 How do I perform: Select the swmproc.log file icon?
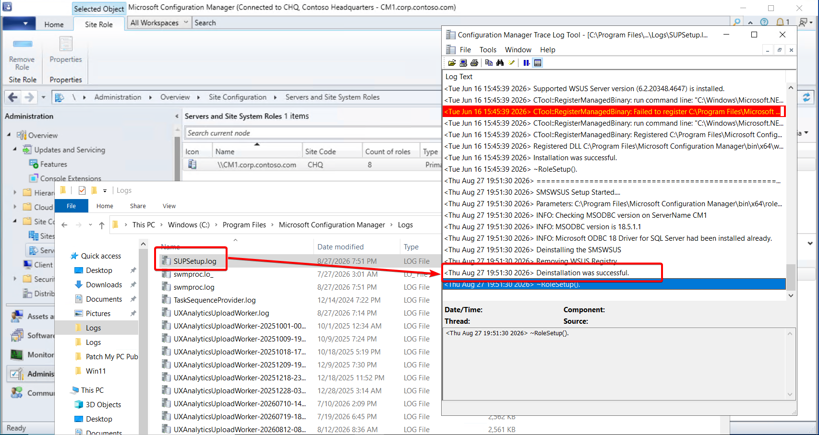point(166,287)
